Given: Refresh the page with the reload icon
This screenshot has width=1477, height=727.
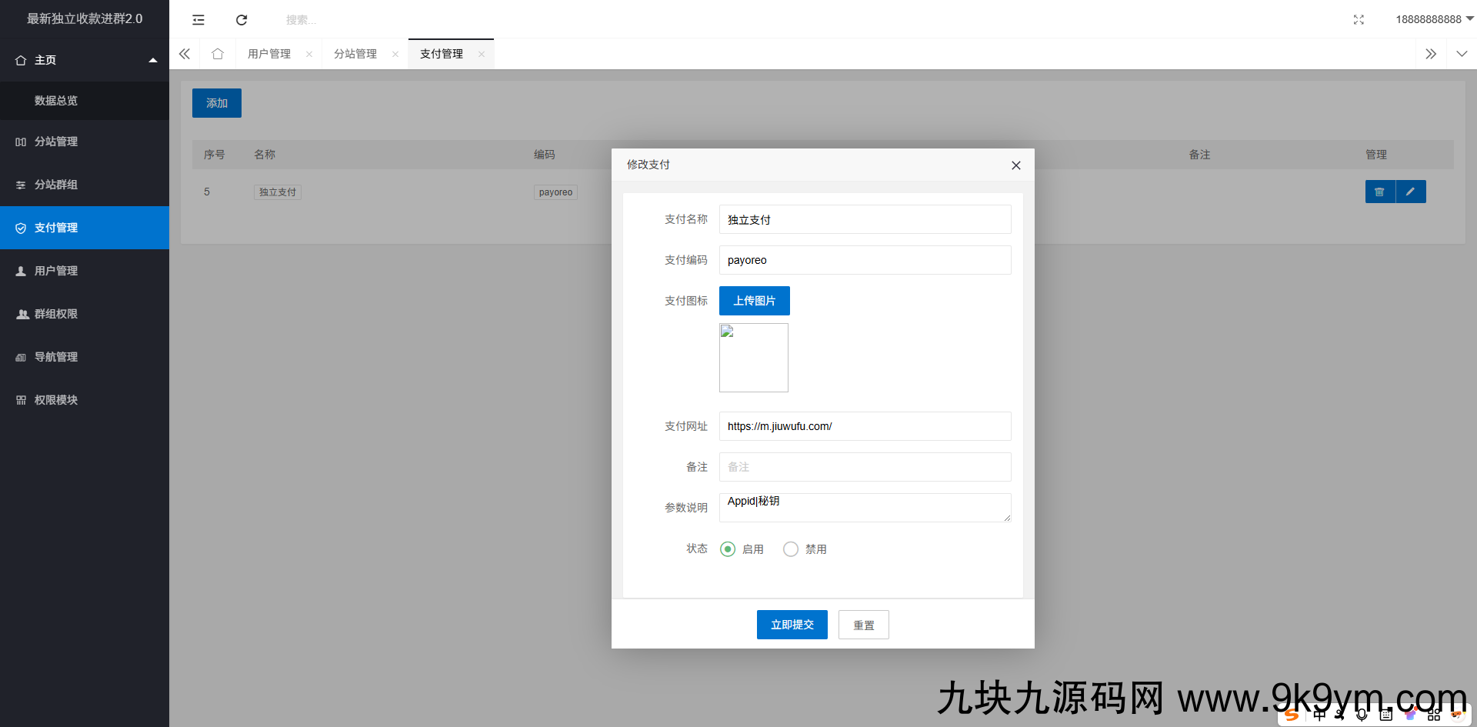Looking at the screenshot, I should [x=241, y=19].
